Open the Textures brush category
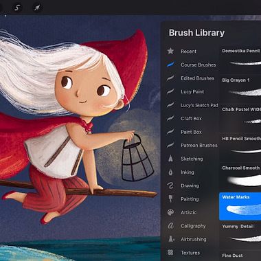Screen dimensions: 261x261 pyautogui.click(x=190, y=253)
